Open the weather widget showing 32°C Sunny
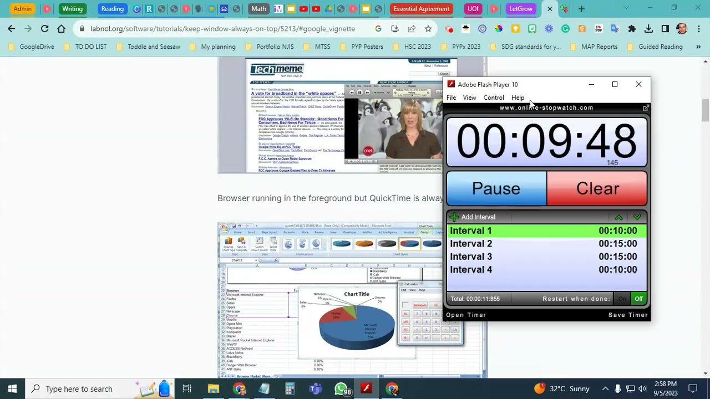Viewport: 710px width, 399px height. tap(561, 388)
